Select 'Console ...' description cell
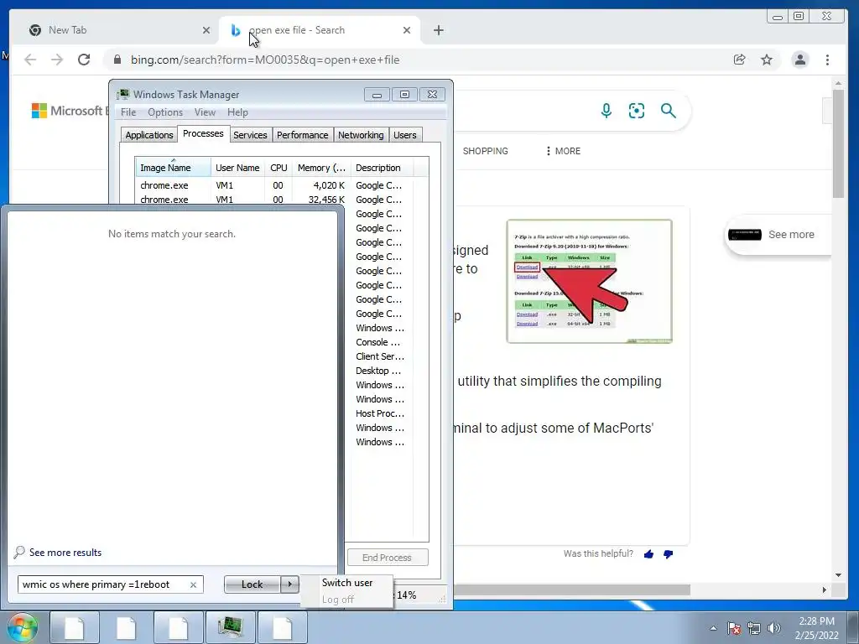The height and width of the screenshot is (644, 859). (x=378, y=342)
